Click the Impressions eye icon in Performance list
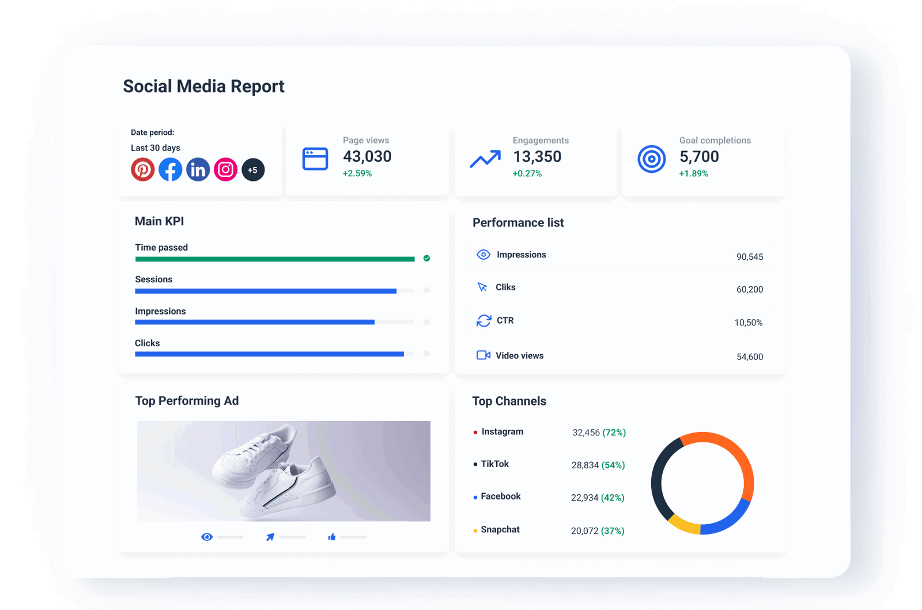 click(x=483, y=254)
